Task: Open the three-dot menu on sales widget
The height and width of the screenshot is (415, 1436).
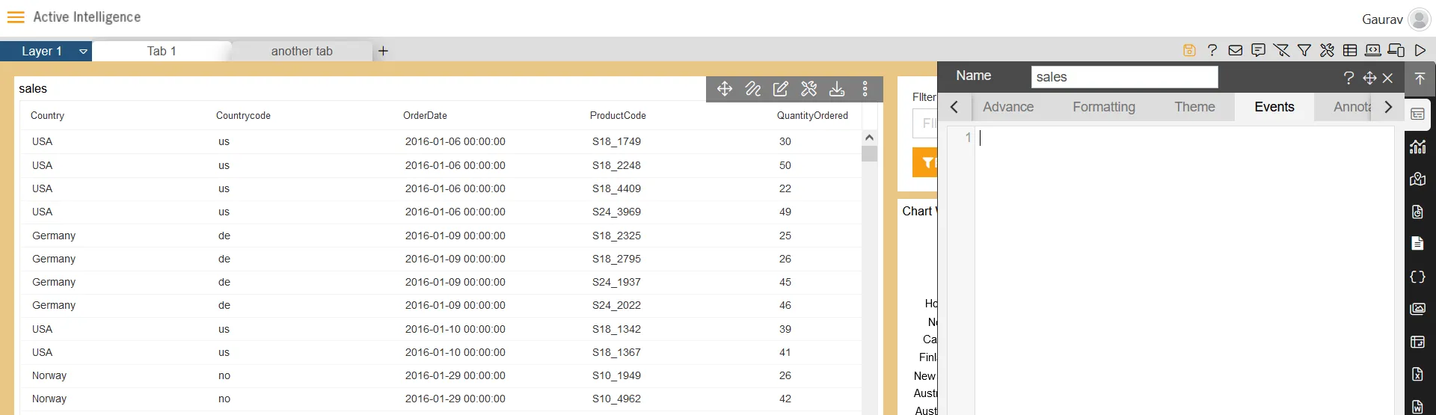Action: pyautogui.click(x=865, y=89)
